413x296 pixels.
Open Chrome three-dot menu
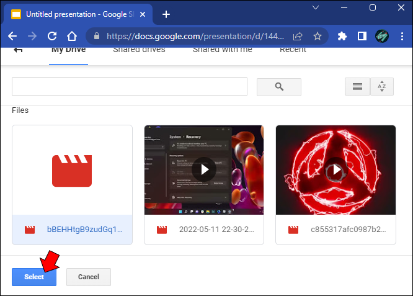pos(402,36)
